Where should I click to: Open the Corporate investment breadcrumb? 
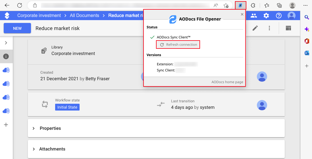pos(39,16)
